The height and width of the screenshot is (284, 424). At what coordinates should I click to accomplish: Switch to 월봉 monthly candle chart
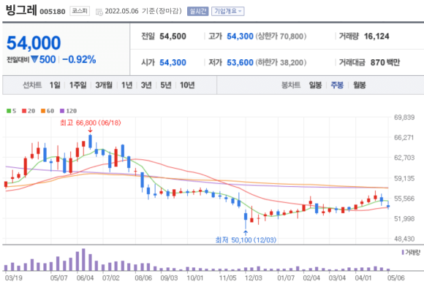[360, 85]
